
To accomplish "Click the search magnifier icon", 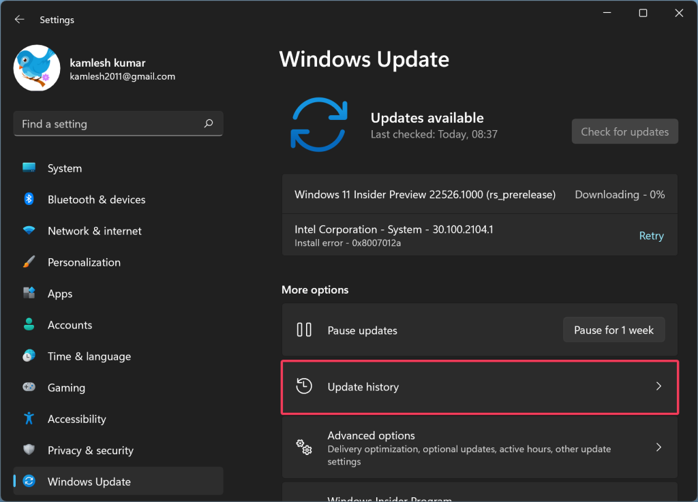I will point(209,123).
